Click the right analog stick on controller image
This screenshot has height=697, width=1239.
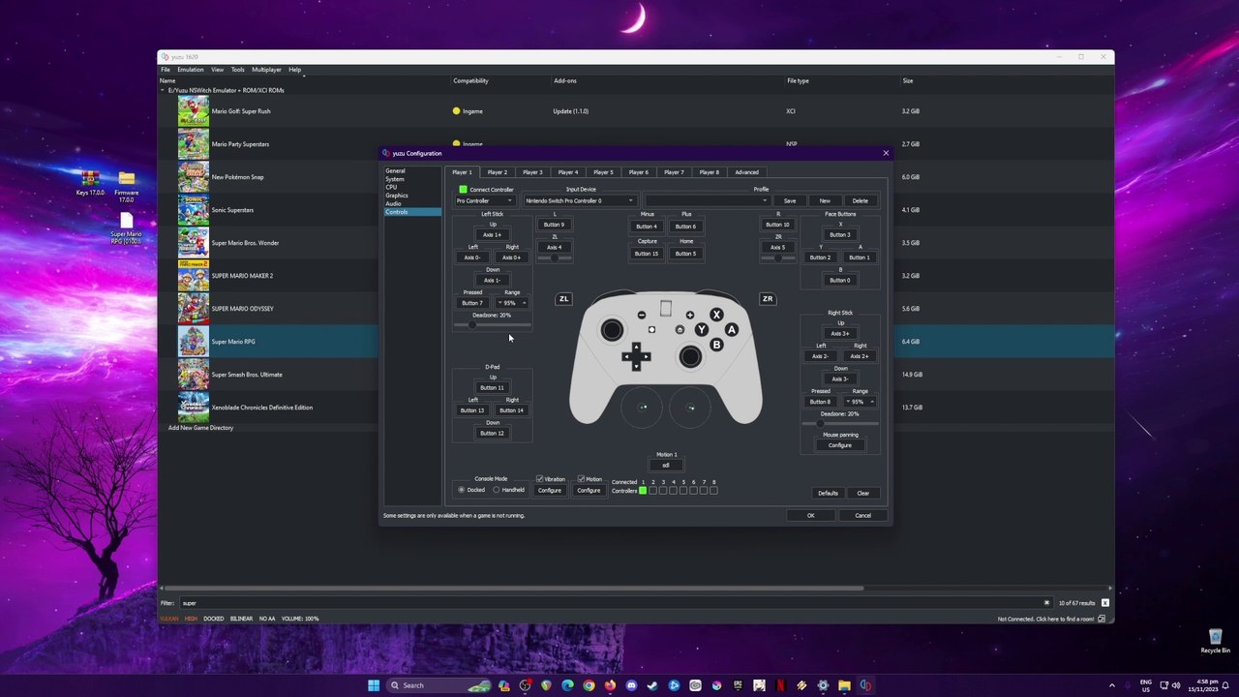(x=690, y=357)
